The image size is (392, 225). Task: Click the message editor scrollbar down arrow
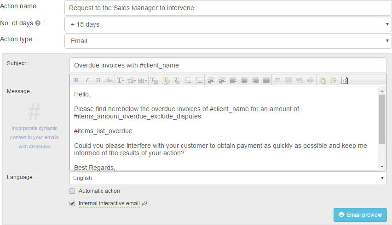pyautogui.click(x=382, y=166)
